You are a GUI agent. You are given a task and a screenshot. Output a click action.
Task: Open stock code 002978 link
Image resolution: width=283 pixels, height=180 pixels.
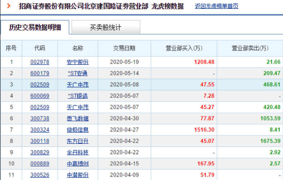(40, 62)
